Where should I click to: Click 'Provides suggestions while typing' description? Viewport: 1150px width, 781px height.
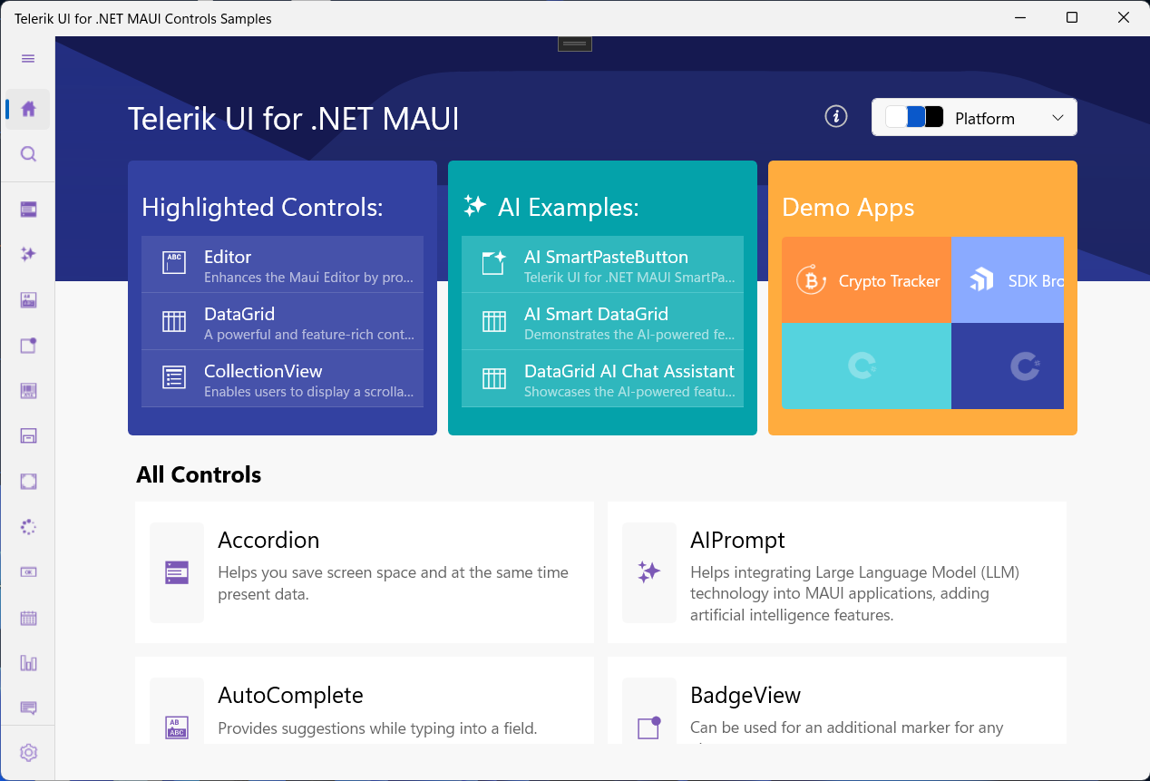[x=377, y=727]
